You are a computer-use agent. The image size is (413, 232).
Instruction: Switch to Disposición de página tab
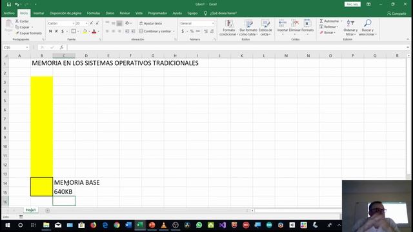click(65, 13)
